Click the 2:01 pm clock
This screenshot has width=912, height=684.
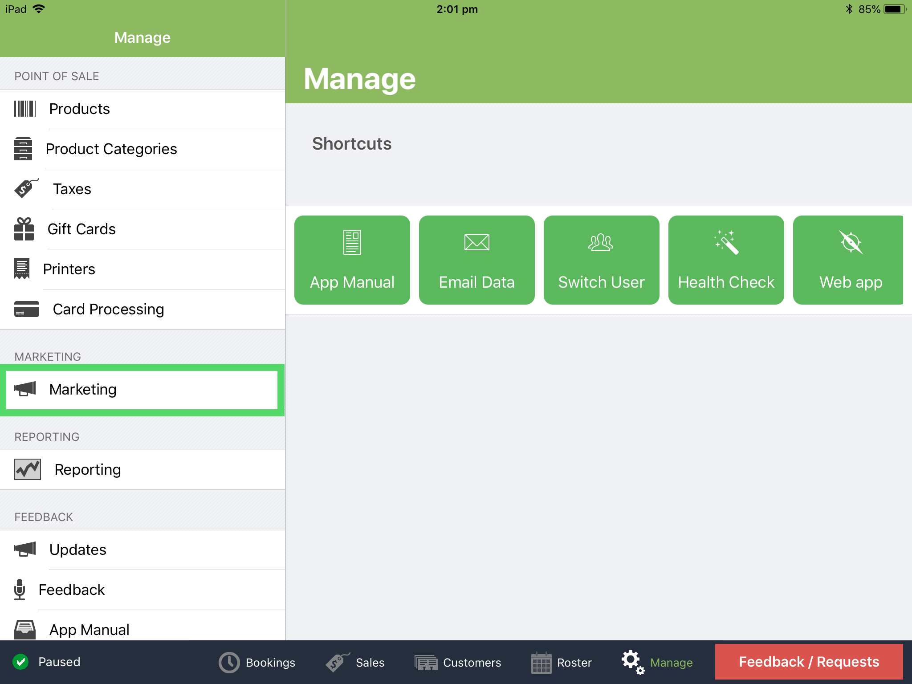pos(457,9)
